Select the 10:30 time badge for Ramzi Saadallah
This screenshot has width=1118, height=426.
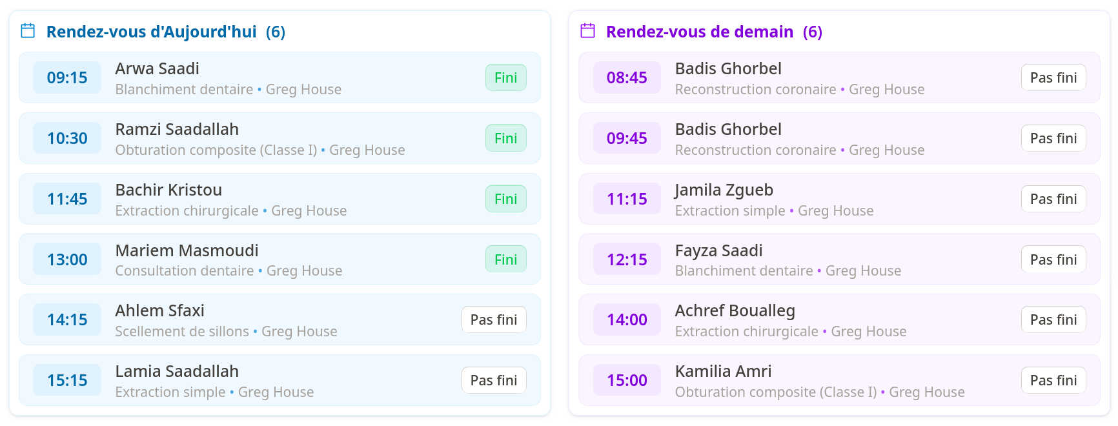coord(67,137)
